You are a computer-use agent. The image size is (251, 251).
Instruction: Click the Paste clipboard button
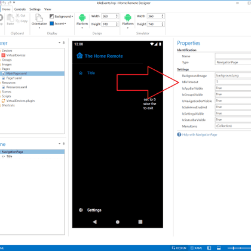10,20
